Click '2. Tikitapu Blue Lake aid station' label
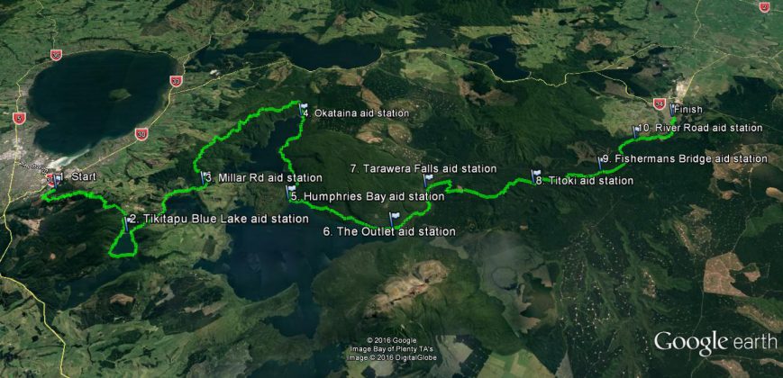 [x=219, y=219]
